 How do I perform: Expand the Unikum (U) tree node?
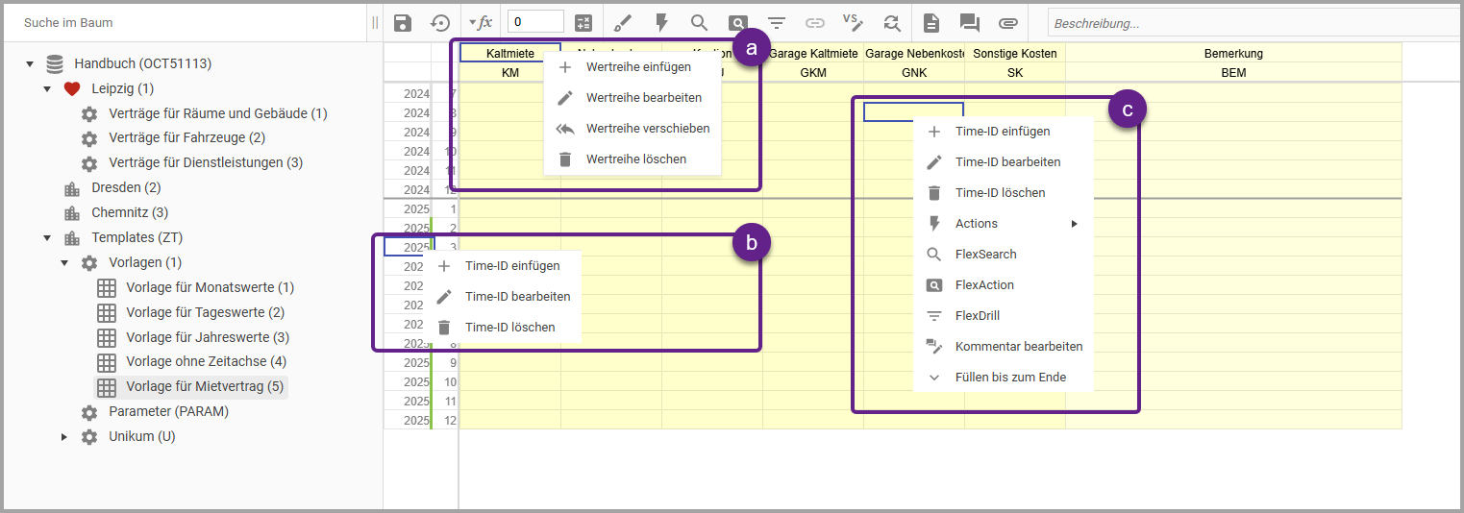(64, 437)
